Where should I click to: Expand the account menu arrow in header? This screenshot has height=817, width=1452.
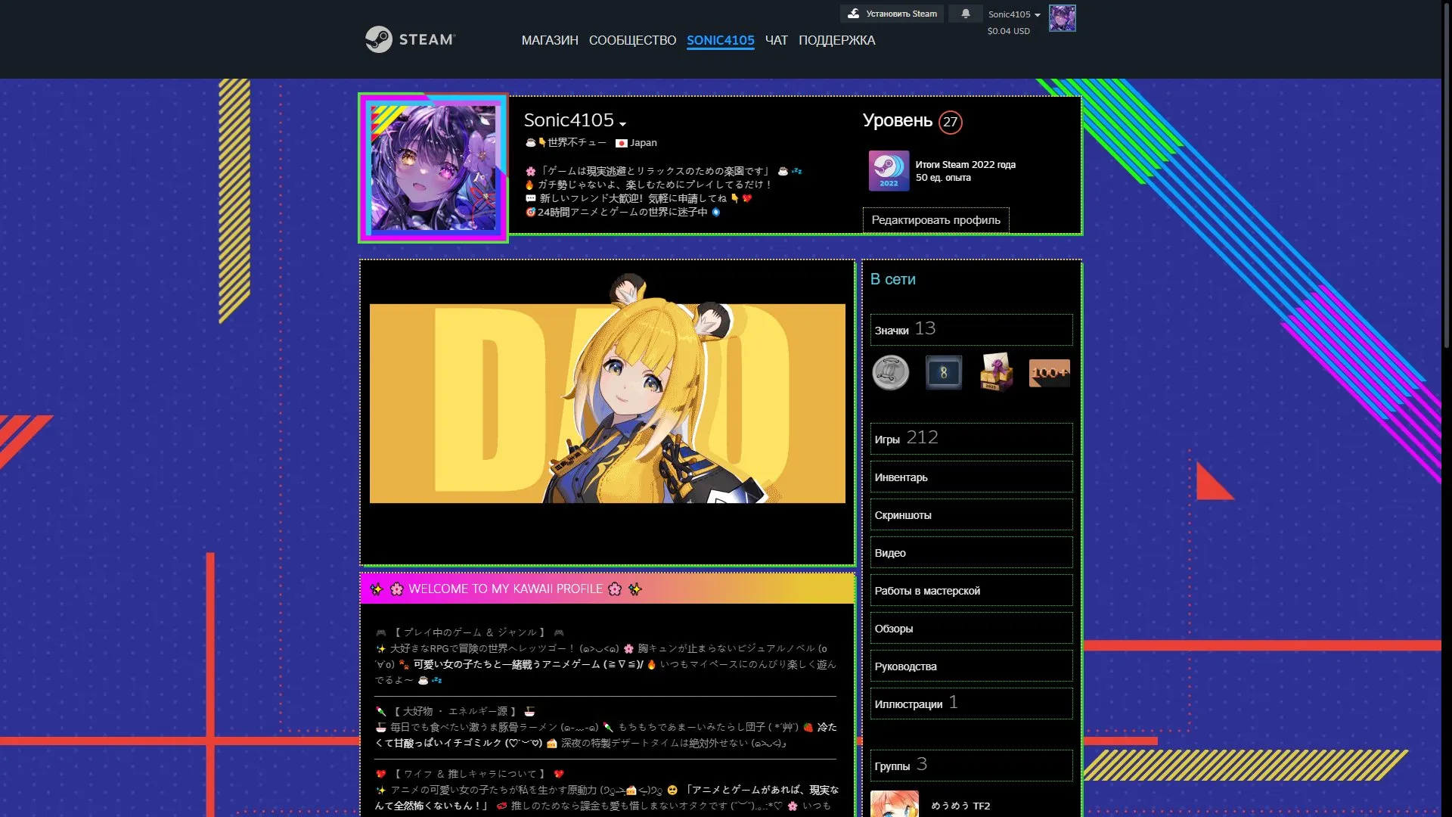click(x=1038, y=14)
